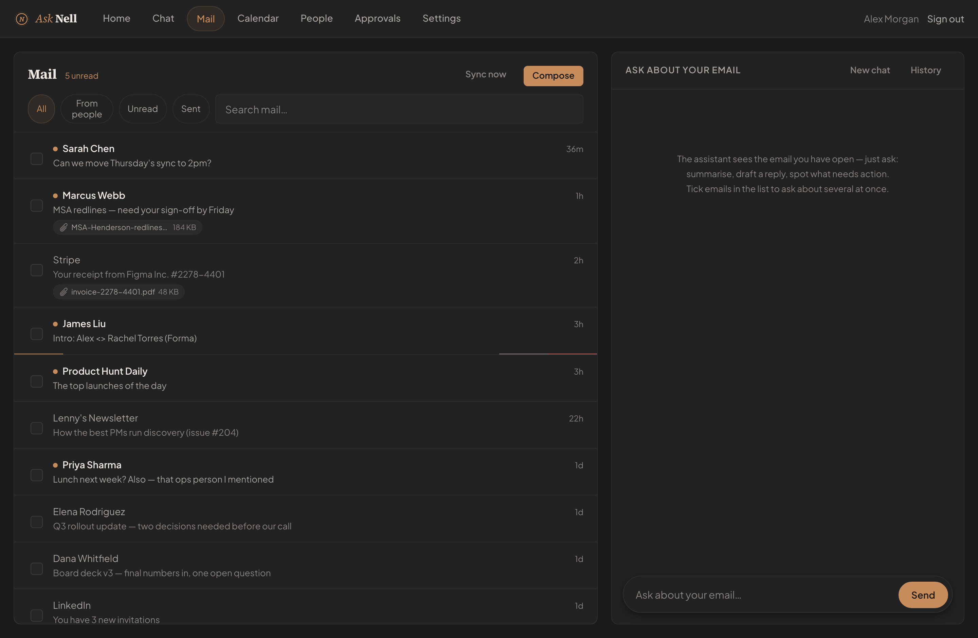Open the Chat section

[163, 18]
